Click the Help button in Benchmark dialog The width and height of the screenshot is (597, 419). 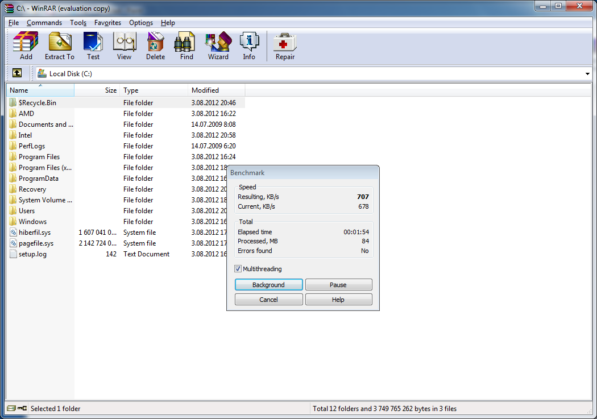[338, 300]
